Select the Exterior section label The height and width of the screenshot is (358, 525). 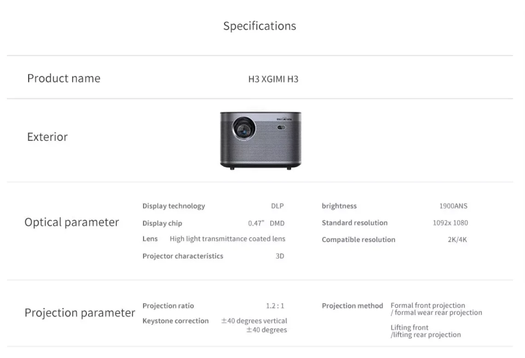coord(47,137)
